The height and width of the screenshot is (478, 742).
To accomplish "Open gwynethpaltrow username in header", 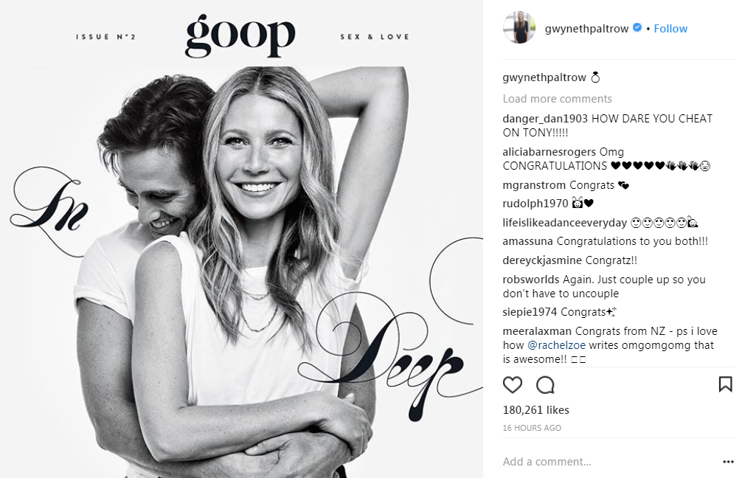I will point(586,28).
